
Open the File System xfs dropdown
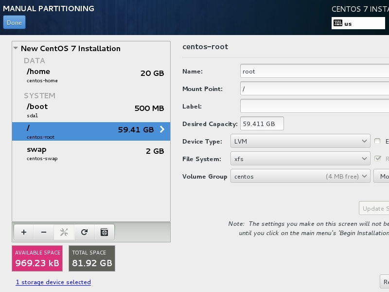[300, 159]
